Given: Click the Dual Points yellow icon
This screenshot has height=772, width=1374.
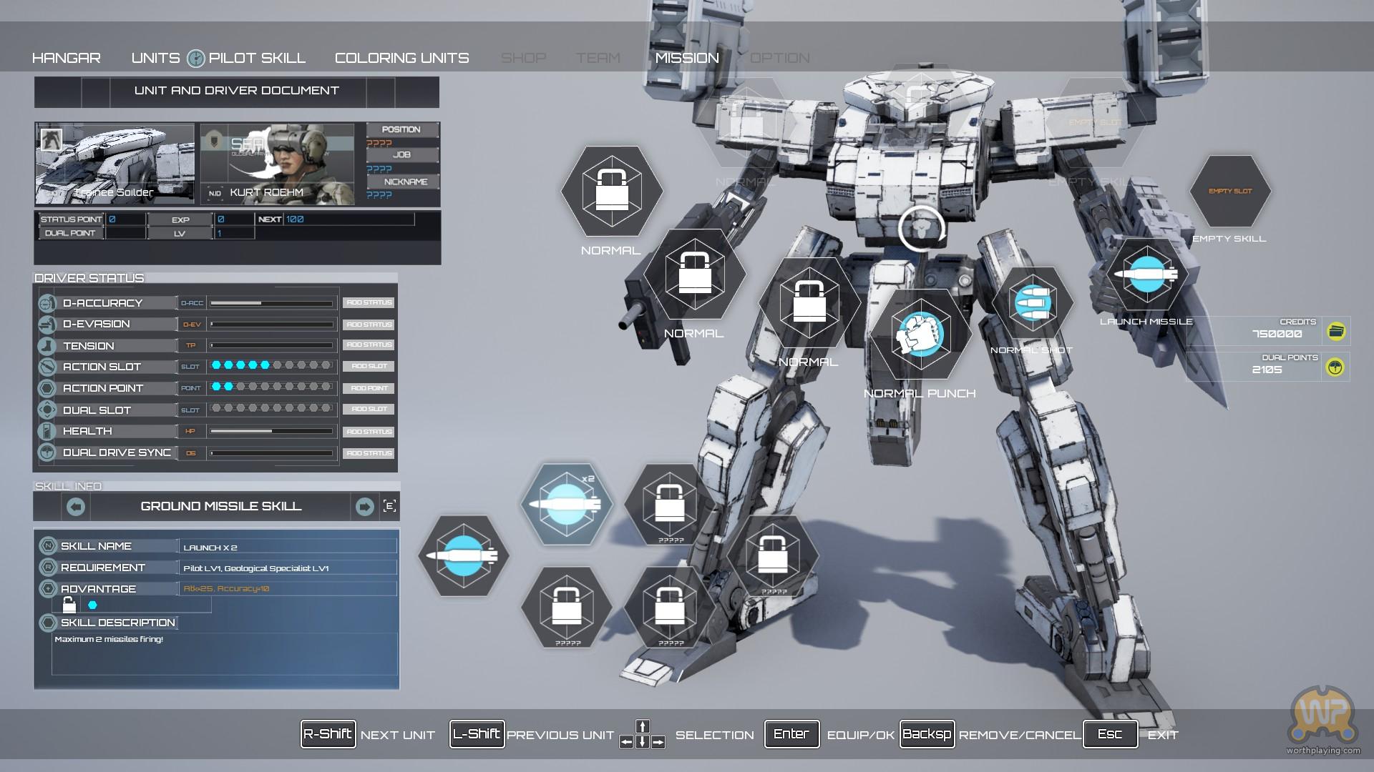Looking at the screenshot, I should click(x=1335, y=367).
